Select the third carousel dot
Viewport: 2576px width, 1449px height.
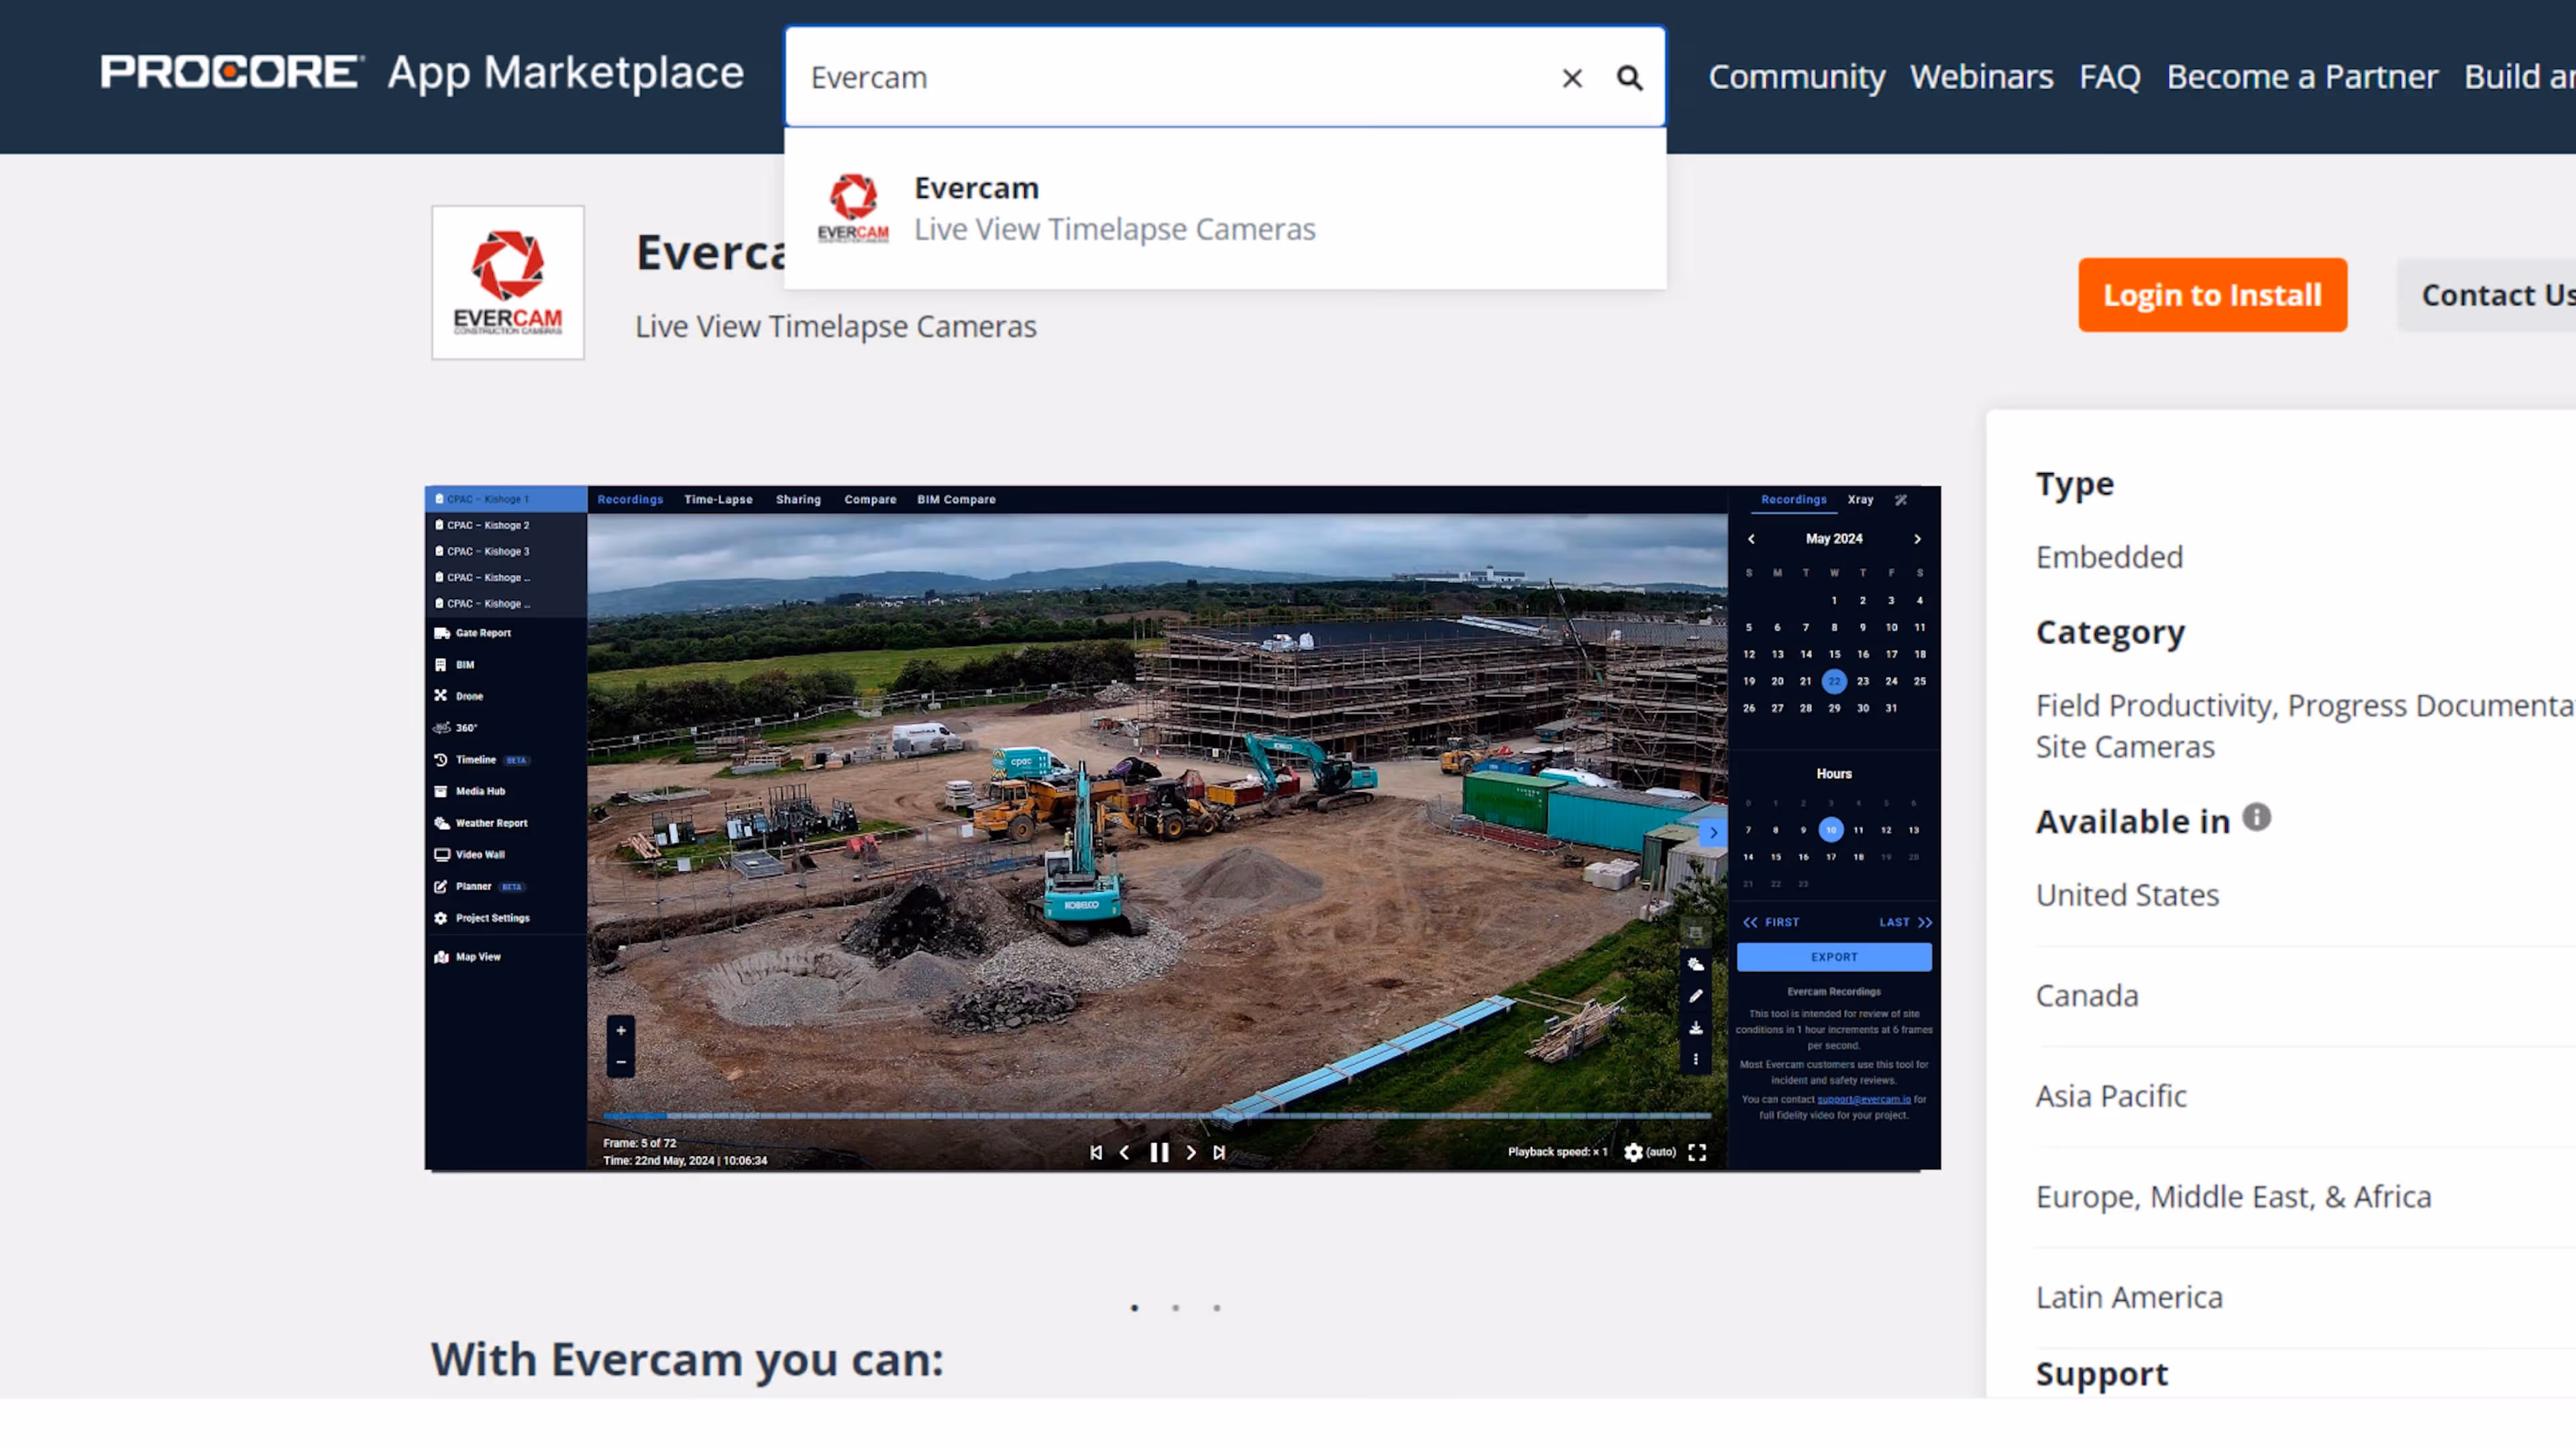[x=1216, y=1308]
